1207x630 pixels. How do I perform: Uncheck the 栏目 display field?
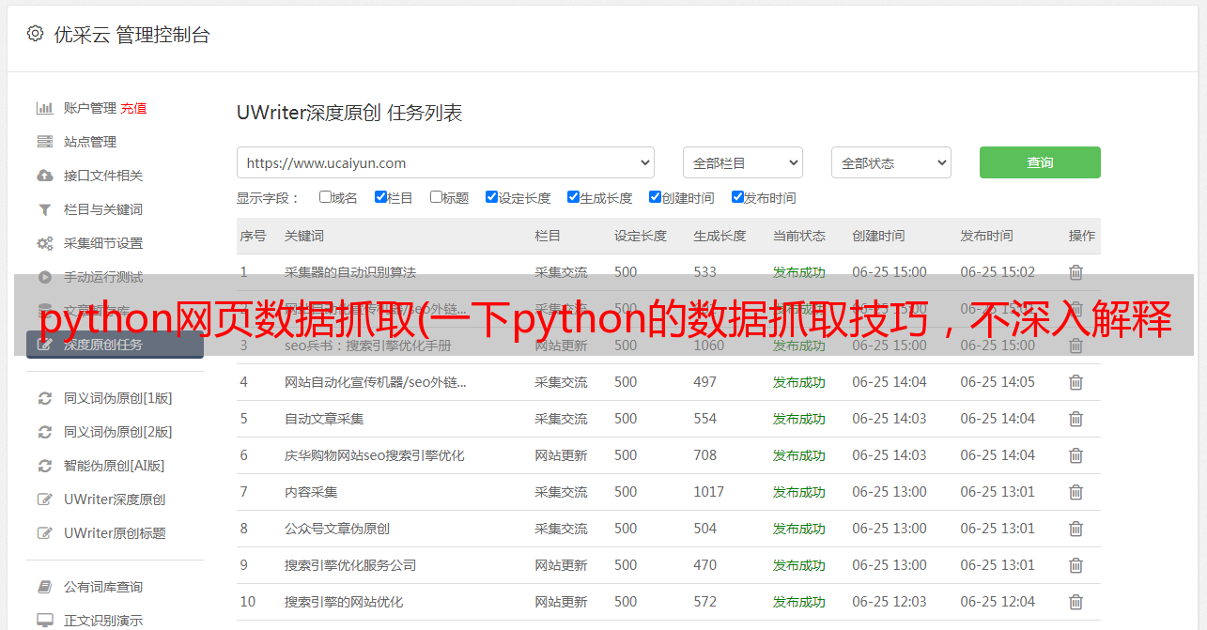pyautogui.click(x=380, y=197)
